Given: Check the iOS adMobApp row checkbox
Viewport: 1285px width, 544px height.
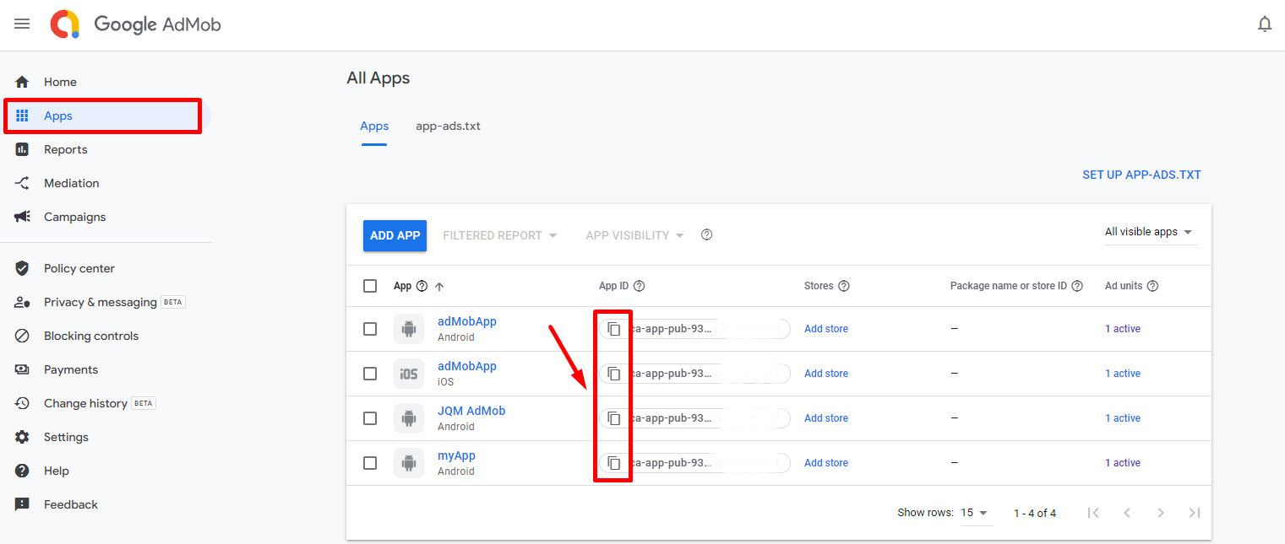Looking at the screenshot, I should click(370, 374).
